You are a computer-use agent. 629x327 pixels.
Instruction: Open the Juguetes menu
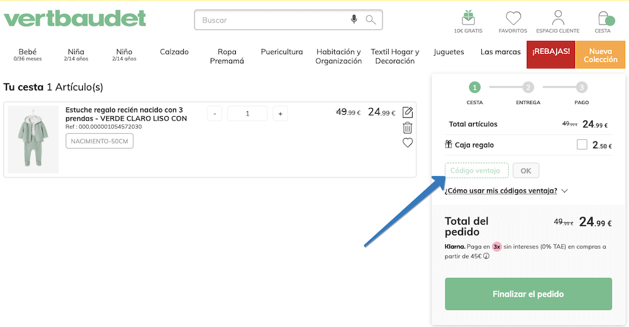[448, 52]
